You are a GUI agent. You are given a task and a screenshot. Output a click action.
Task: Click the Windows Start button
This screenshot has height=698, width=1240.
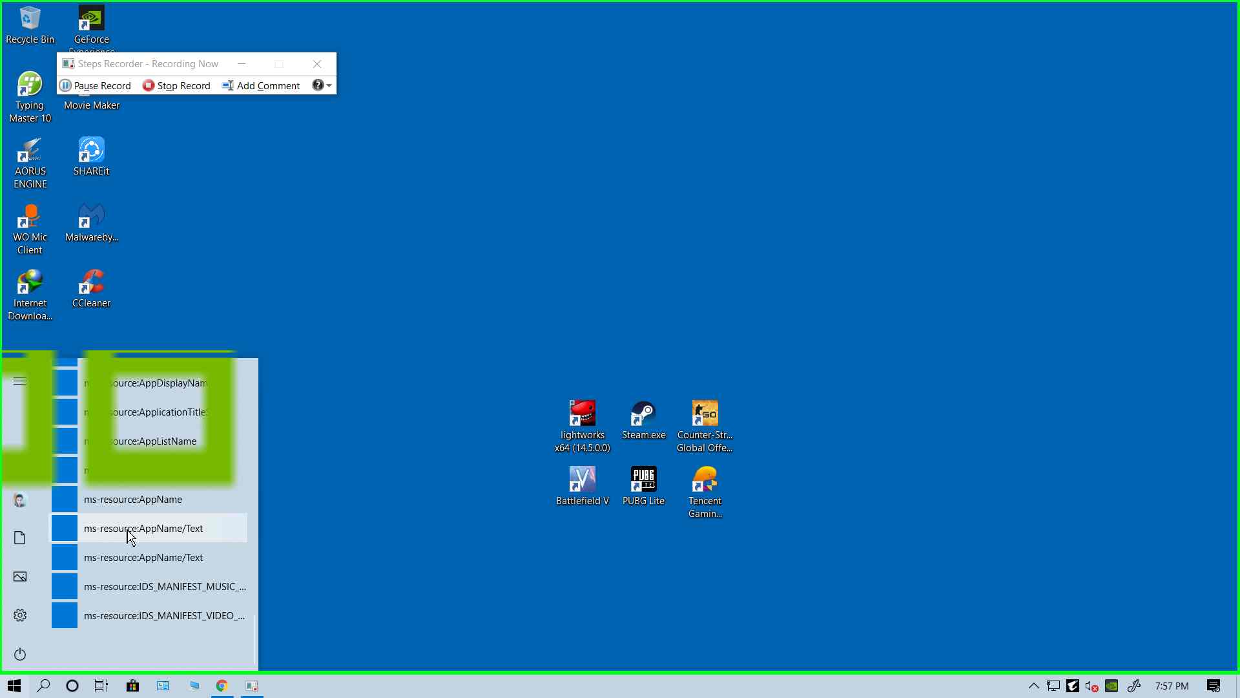click(x=14, y=686)
